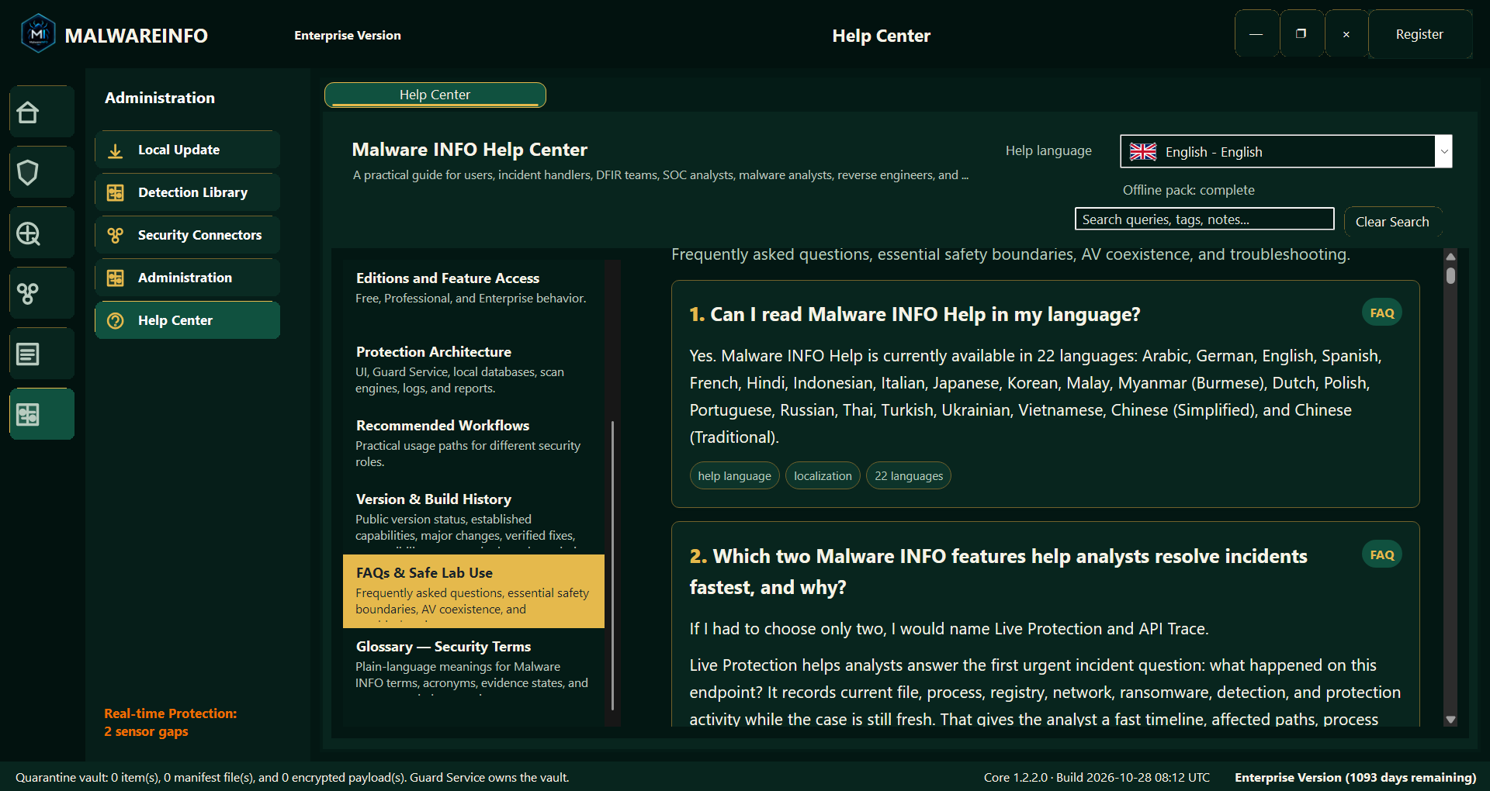
Task: Go to Detection Library
Action: pyautogui.click(x=188, y=193)
